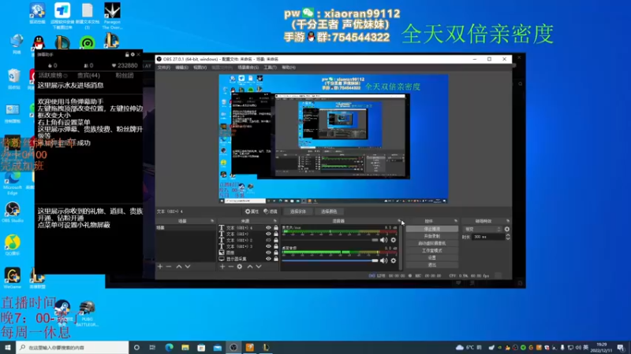This screenshot has width=631, height=354.
Task: Open desktop audio settings gear
Action: 394,260
